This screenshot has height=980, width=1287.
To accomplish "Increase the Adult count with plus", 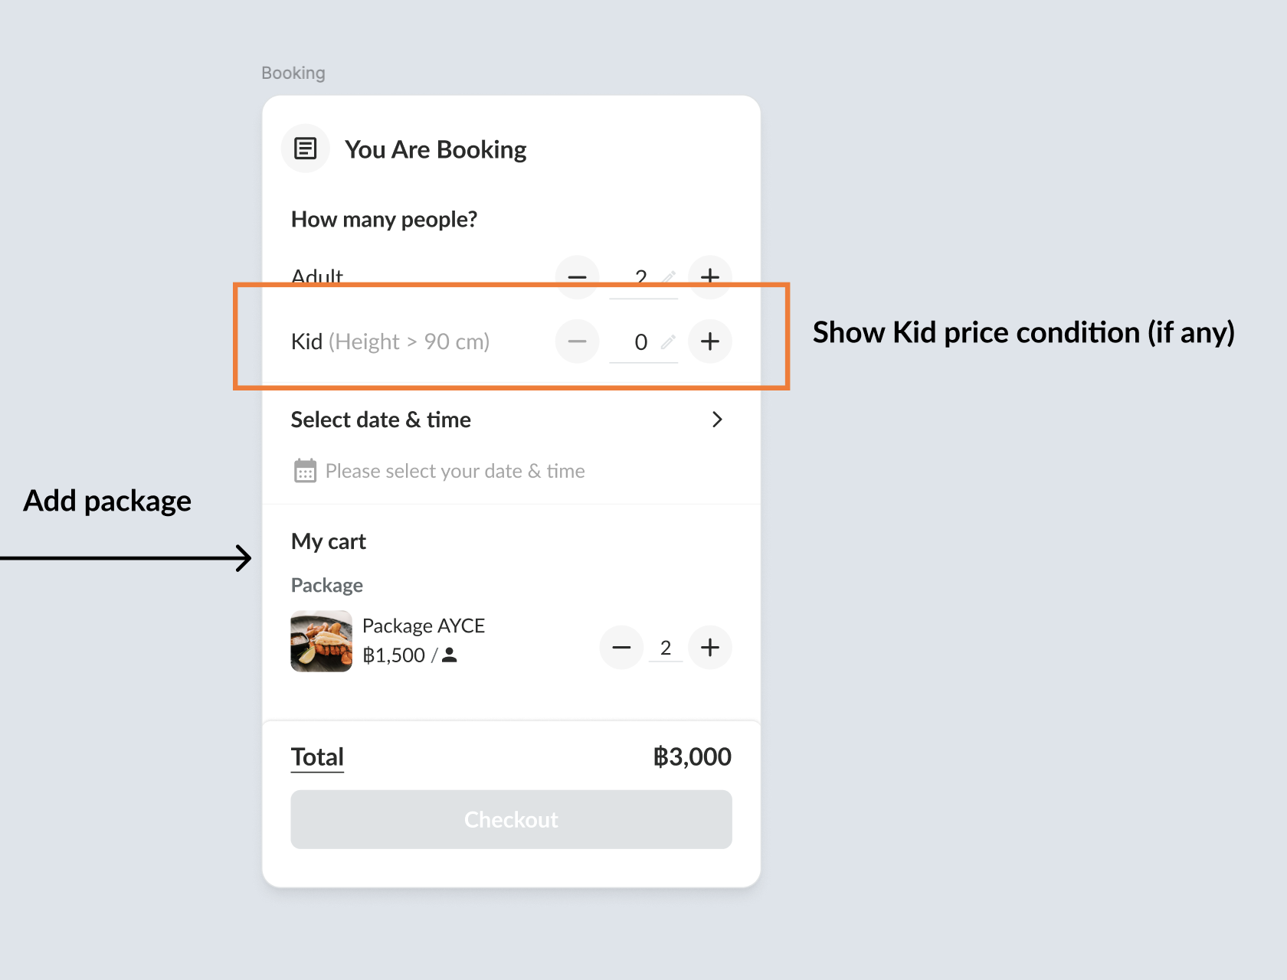I will click(x=709, y=275).
